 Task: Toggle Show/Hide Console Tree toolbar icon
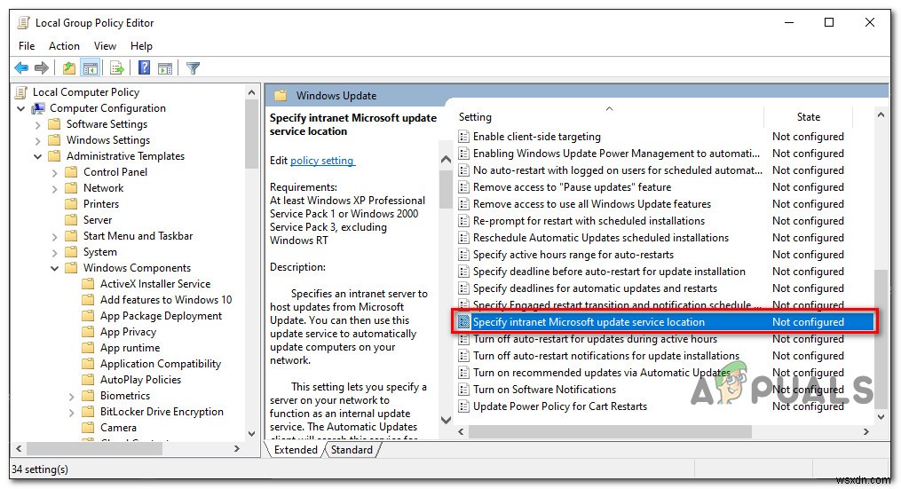91,68
